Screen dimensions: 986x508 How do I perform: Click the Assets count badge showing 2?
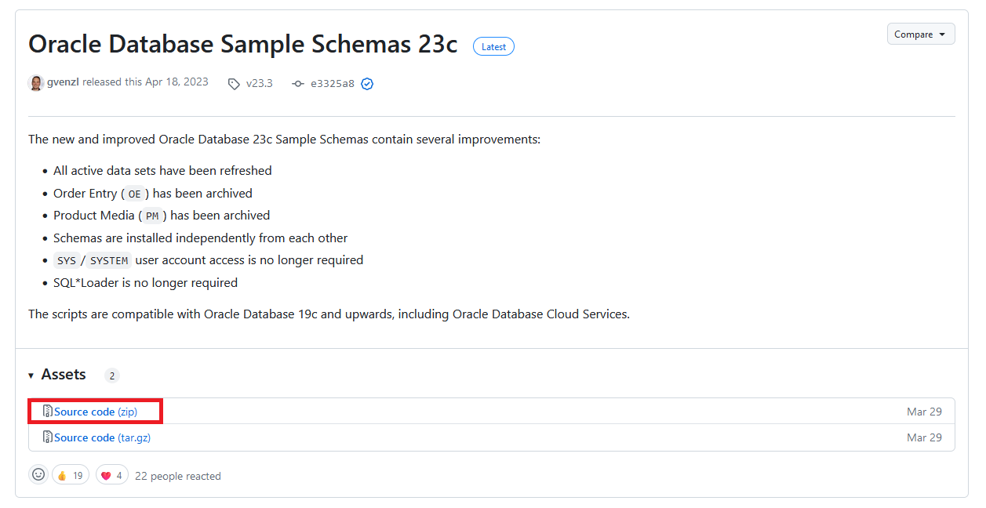(x=111, y=375)
